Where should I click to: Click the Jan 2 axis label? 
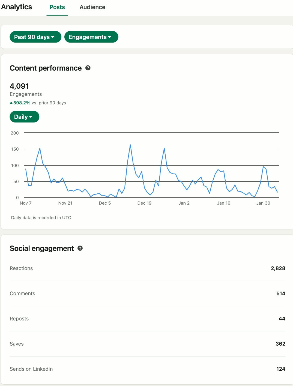[184, 203]
